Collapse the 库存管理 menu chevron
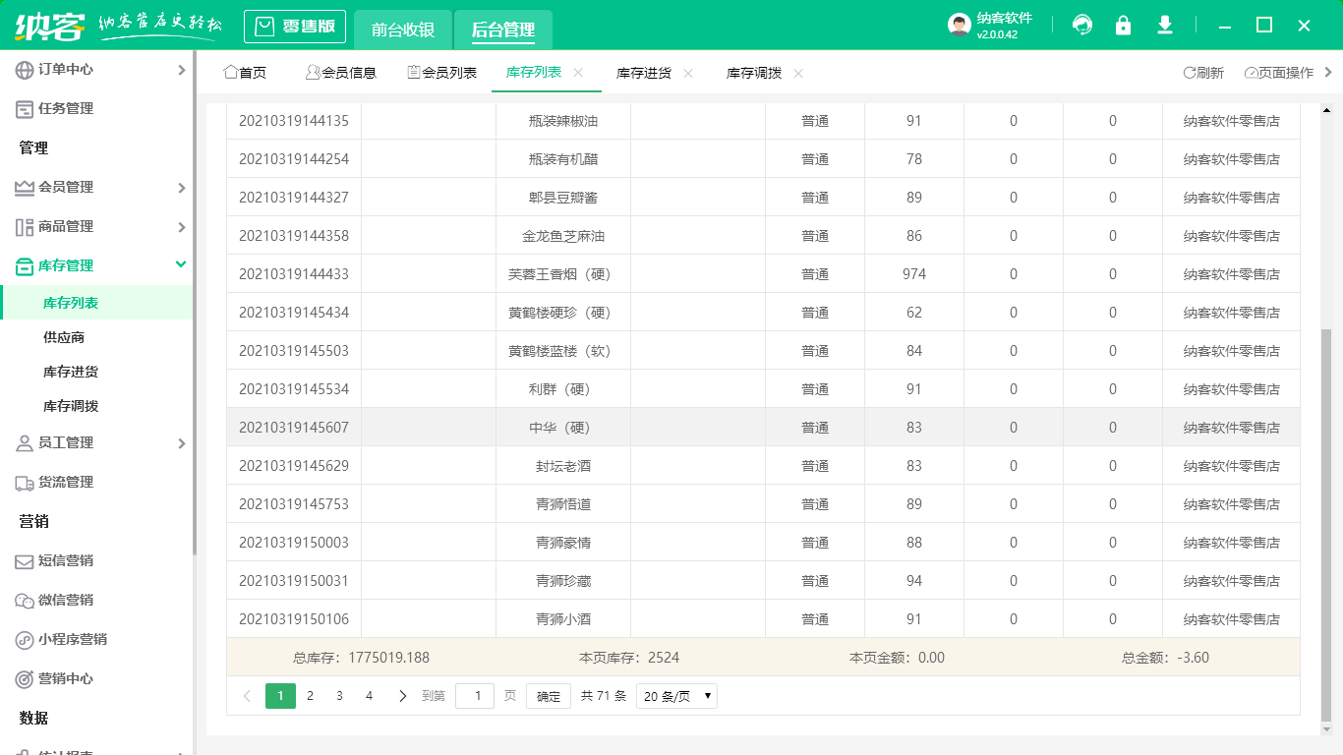The width and height of the screenshot is (1343, 755). click(x=180, y=264)
